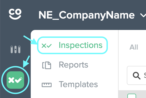Expand the chevron next to NE_CompanyName
Viewport: 146px width, 98px height.
point(143,15)
